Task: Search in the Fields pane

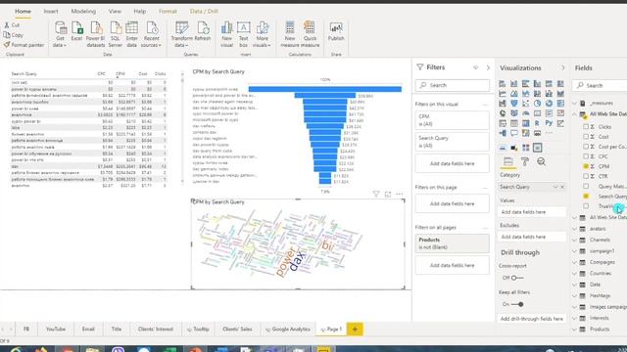Action: (x=600, y=85)
